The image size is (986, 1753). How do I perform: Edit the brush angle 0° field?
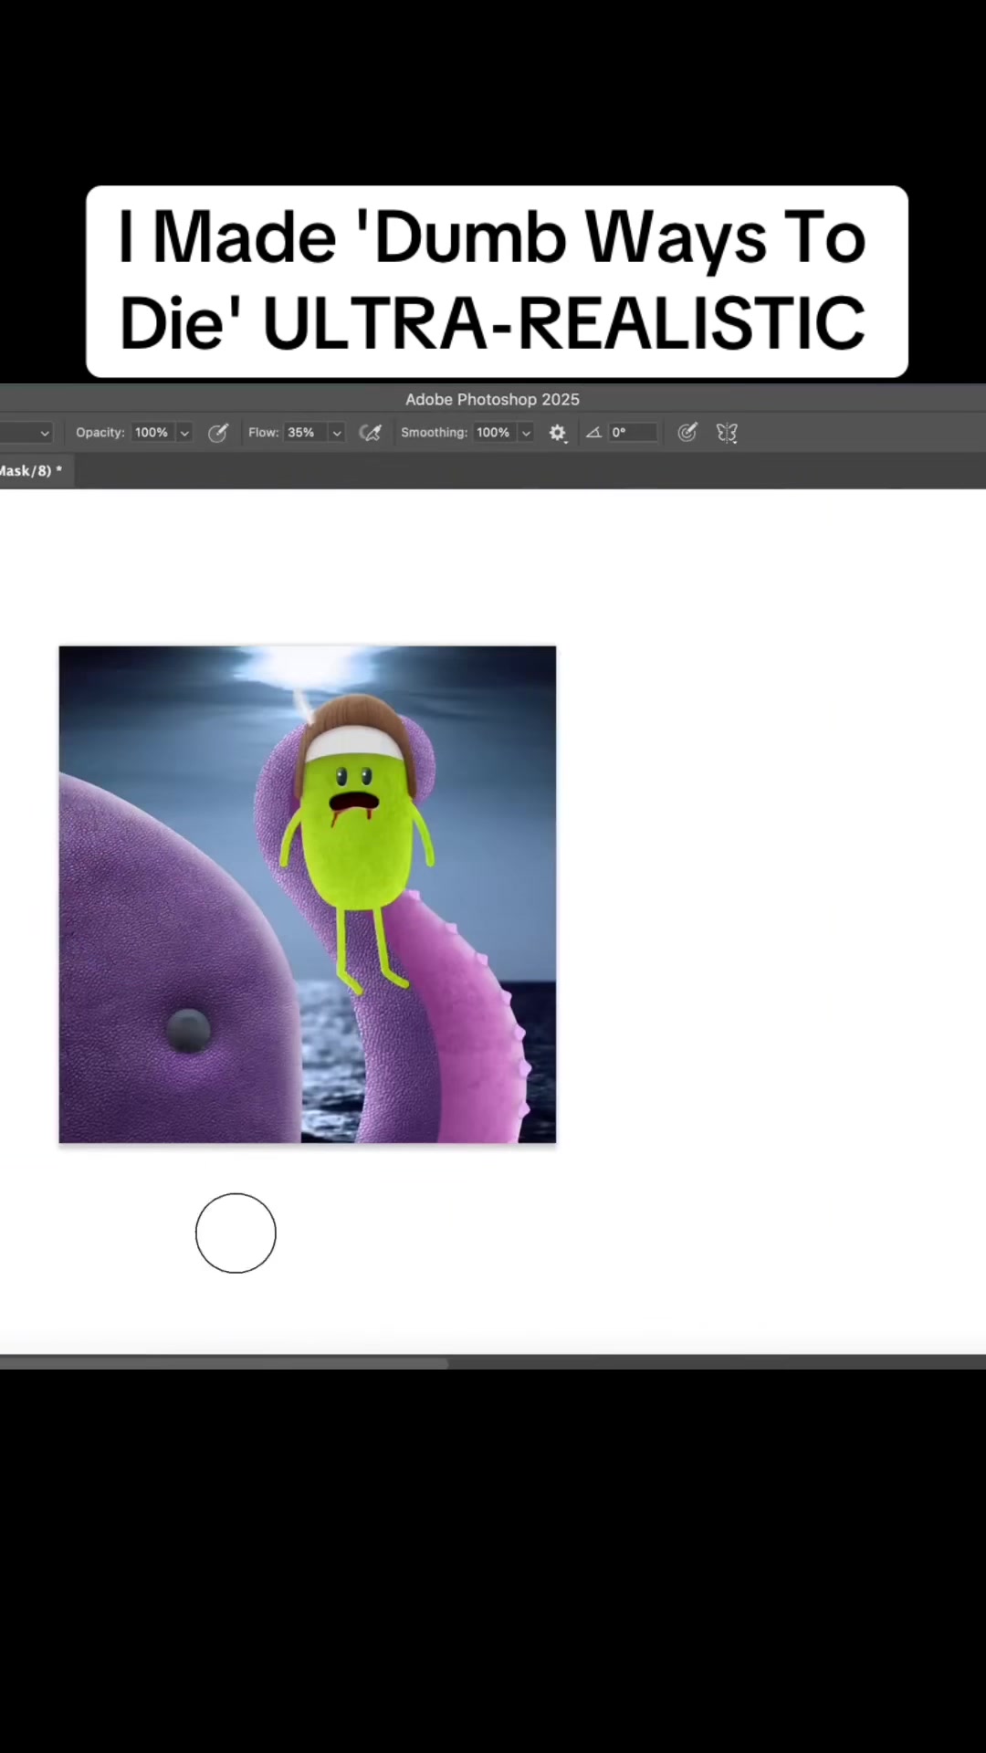pos(633,433)
